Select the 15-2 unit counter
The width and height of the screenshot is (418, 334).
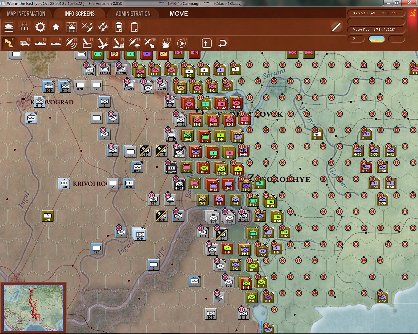262,250
